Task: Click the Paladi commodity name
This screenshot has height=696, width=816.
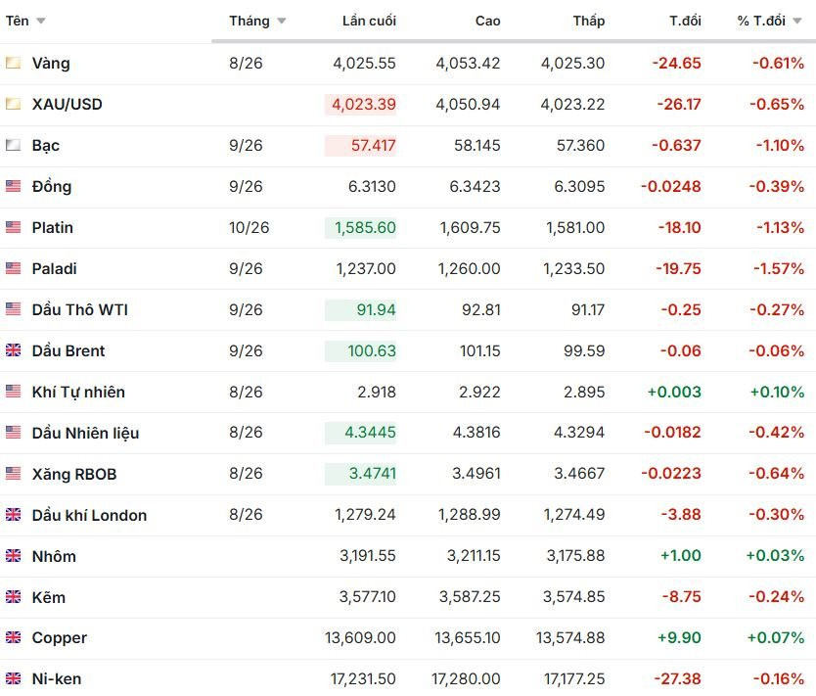Action: click(54, 268)
